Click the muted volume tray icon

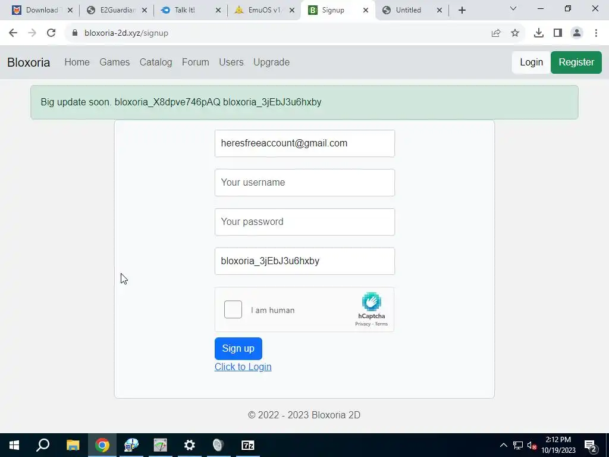(x=532, y=445)
